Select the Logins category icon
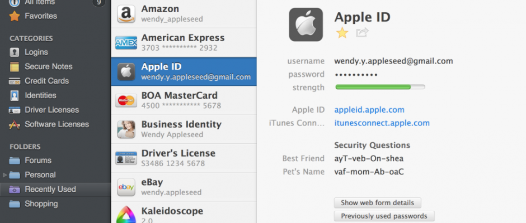Image resolution: width=526 pixels, height=223 pixels. pos(15,52)
